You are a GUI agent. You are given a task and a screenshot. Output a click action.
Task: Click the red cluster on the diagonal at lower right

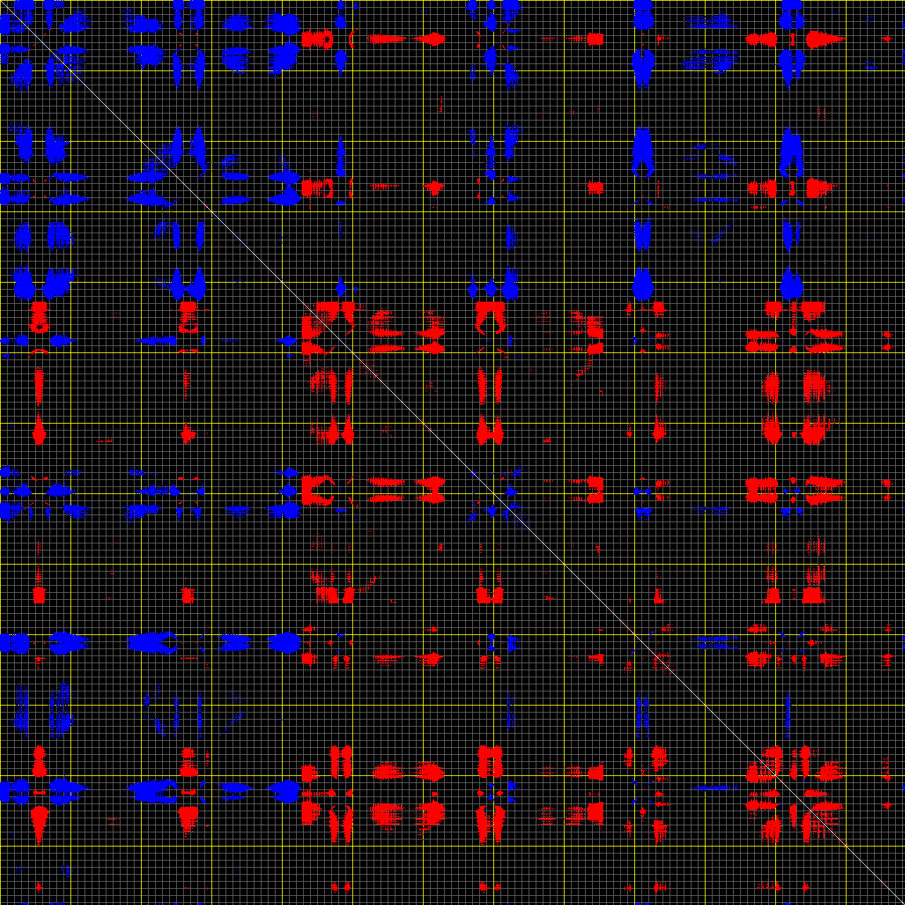coord(765,768)
